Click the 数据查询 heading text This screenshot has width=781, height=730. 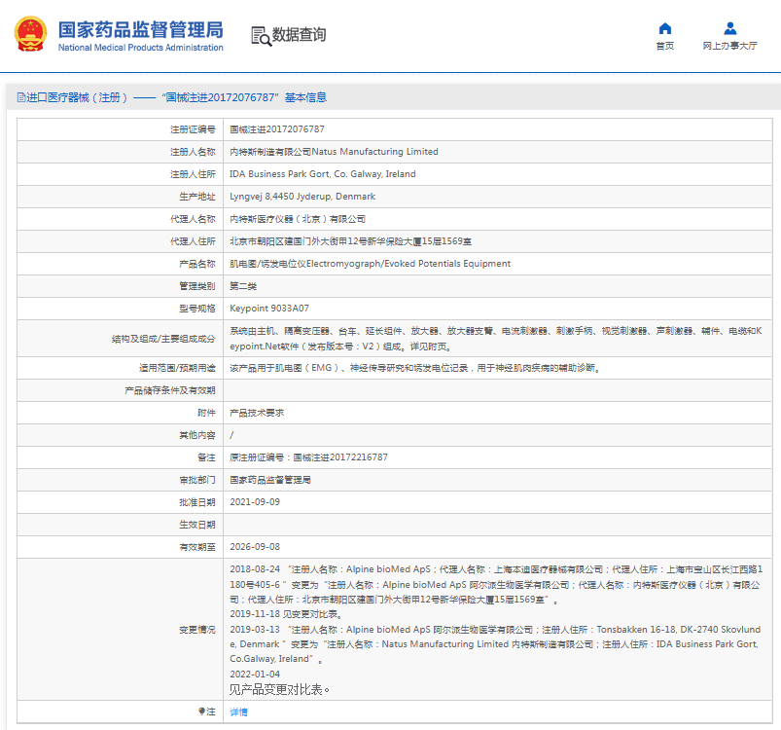[300, 35]
